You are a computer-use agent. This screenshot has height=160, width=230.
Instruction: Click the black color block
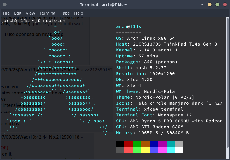pyautogui.click(x=120, y=144)
